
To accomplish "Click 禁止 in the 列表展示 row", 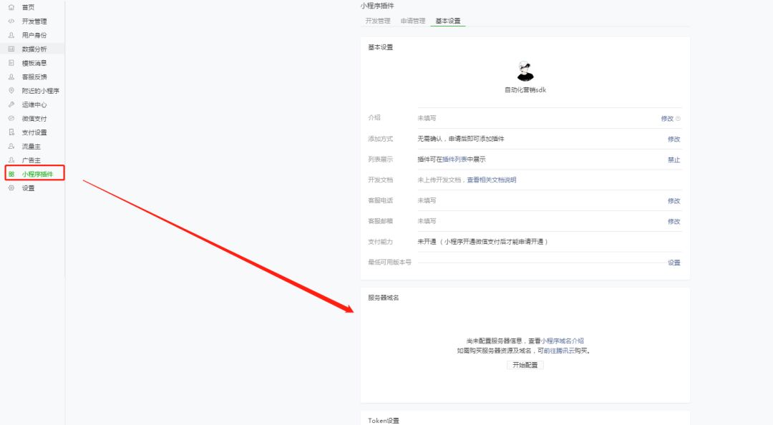I will [674, 160].
